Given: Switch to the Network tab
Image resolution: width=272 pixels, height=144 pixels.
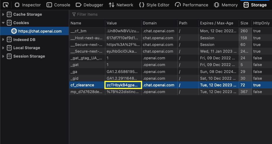Looking at the screenshot, I should coord(121,5).
